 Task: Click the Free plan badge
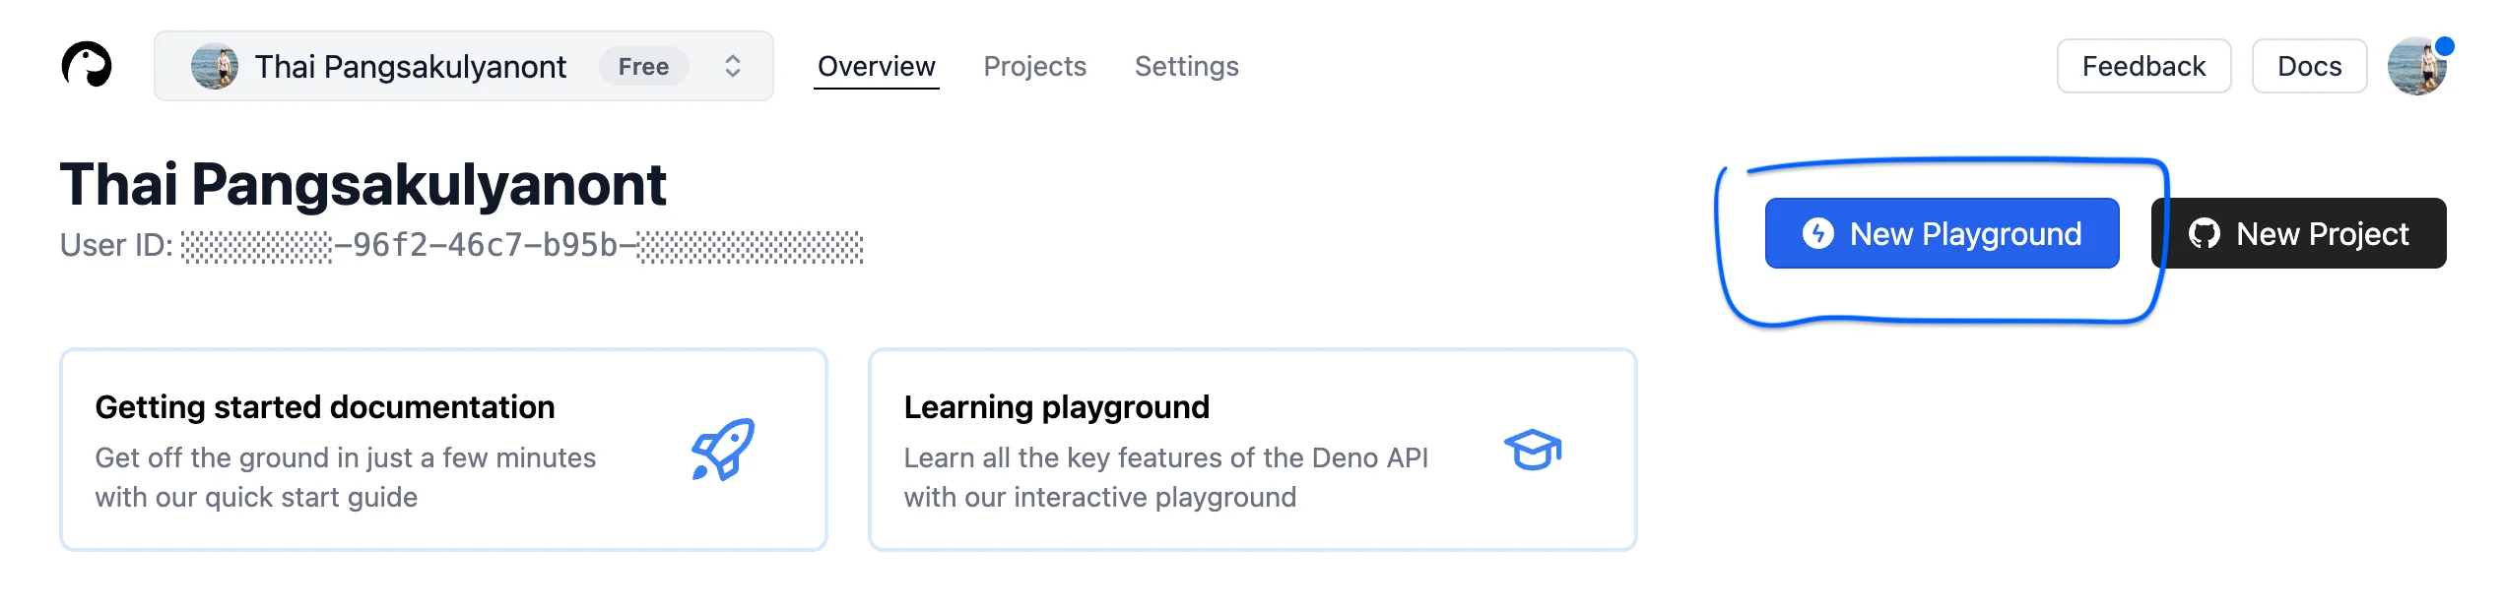click(x=643, y=66)
